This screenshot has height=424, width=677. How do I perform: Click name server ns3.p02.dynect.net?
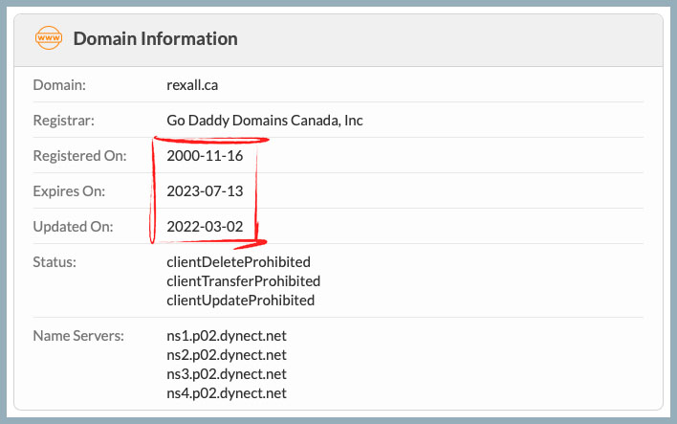coord(227,374)
